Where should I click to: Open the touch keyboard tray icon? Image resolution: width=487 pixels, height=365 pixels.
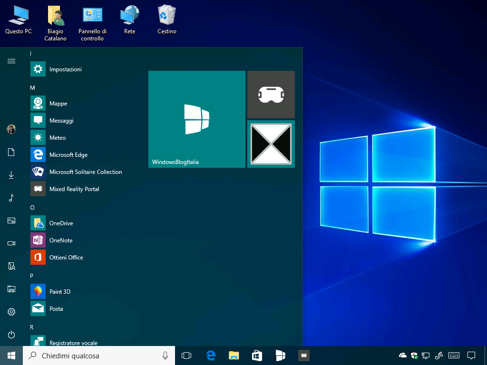pos(454,355)
